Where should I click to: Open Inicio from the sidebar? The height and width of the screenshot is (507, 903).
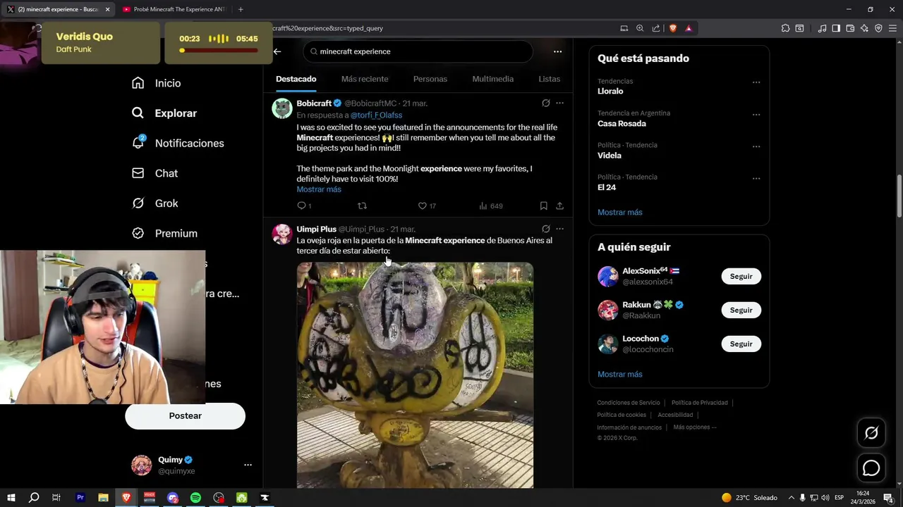(x=156, y=83)
